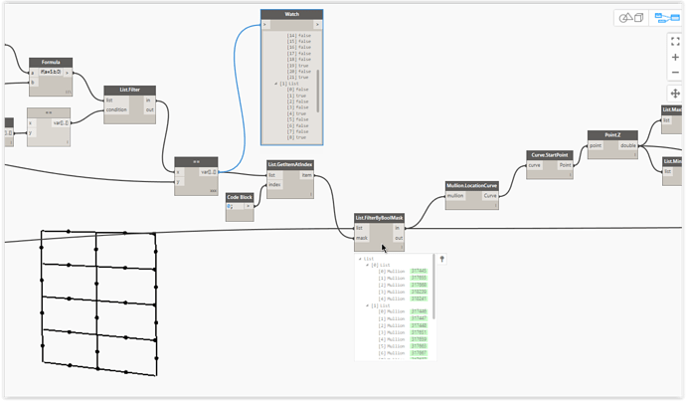Image resolution: width=686 pixels, height=401 pixels.
Task: Click the 'y' input port of == node beside Code Block
Action: pyautogui.click(x=179, y=182)
